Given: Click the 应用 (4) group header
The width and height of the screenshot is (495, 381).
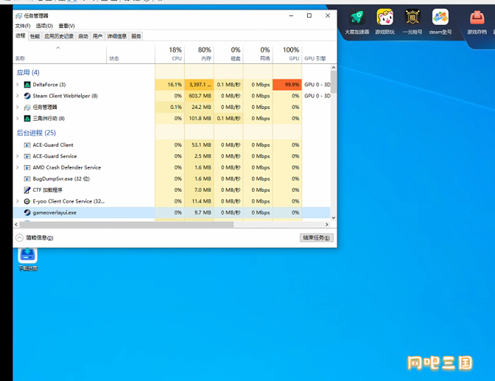Looking at the screenshot, I should [x=28, y=72].
